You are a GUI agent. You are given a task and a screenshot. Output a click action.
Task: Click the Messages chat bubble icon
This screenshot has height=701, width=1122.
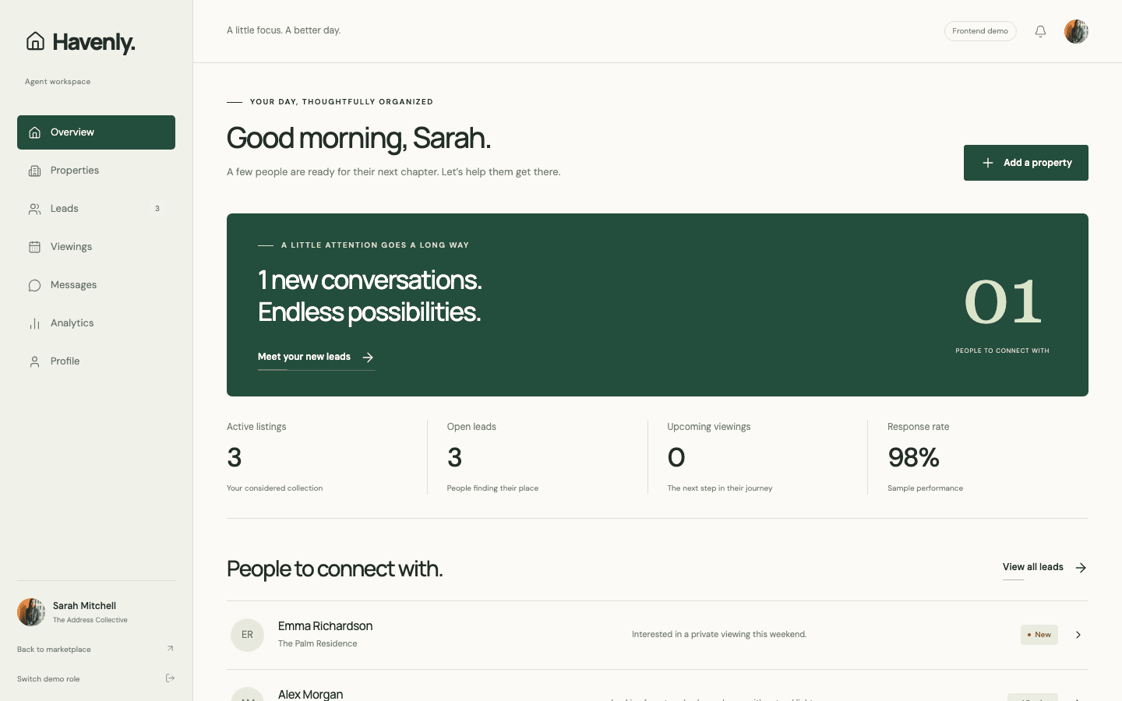coord(34,285)
